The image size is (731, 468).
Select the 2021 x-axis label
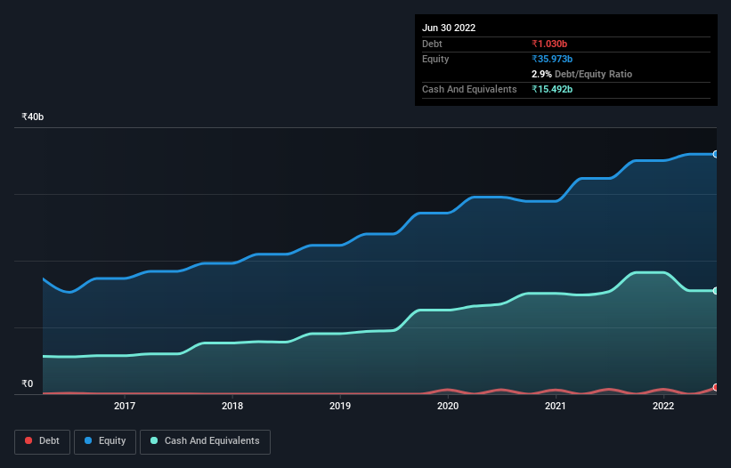556,406
